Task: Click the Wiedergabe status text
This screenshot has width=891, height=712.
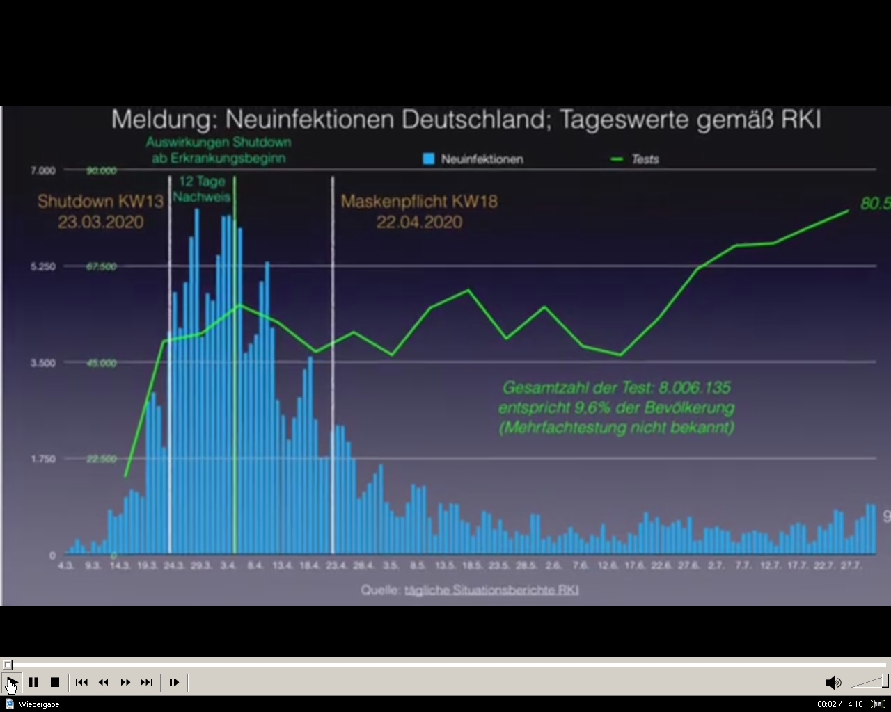Action: point(39,704)
